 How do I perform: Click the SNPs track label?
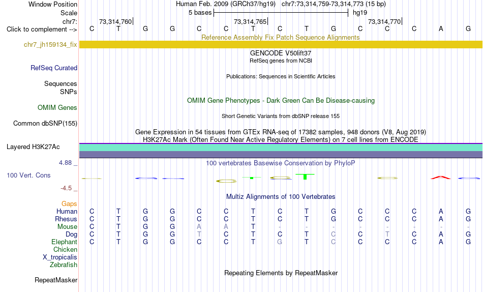click(x=69, y=92)
